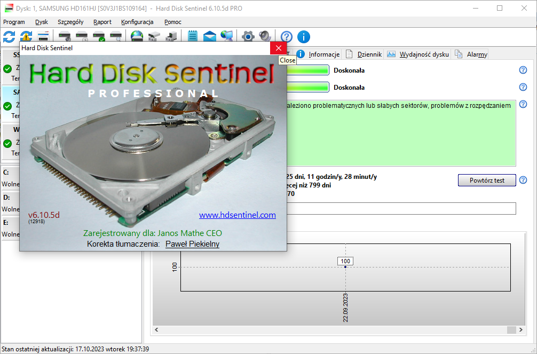Minimize the Hard Disk Sentinel main window
The image size is (537, 354).
coord(476,8)
